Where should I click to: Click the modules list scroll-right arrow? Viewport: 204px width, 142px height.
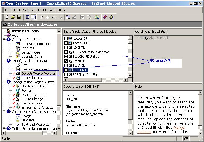[126, 79]
